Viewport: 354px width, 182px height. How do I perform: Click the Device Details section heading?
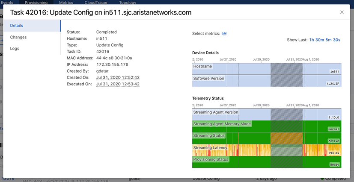click(x=205, y=53)
